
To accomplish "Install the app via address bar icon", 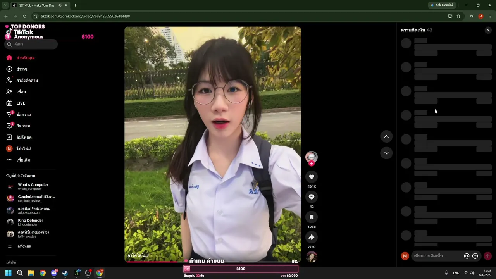I will pyautogui.click(x=450, y=16).
